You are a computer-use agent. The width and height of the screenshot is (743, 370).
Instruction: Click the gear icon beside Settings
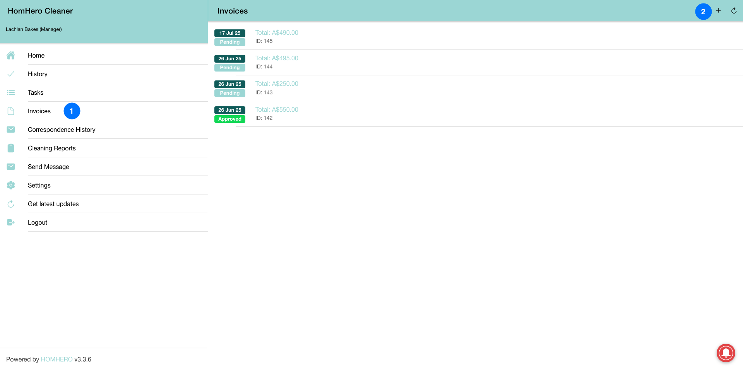(x=11, y=185)
